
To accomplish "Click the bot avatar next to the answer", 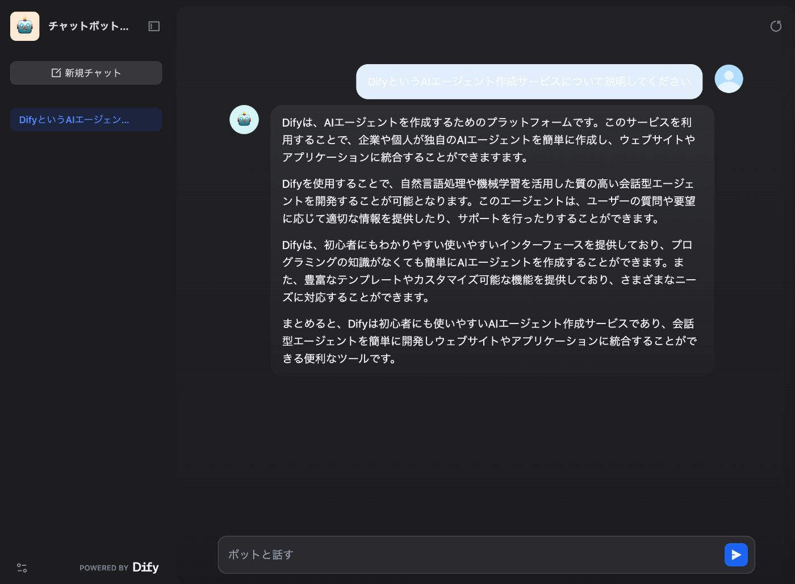I will [244, 120].
